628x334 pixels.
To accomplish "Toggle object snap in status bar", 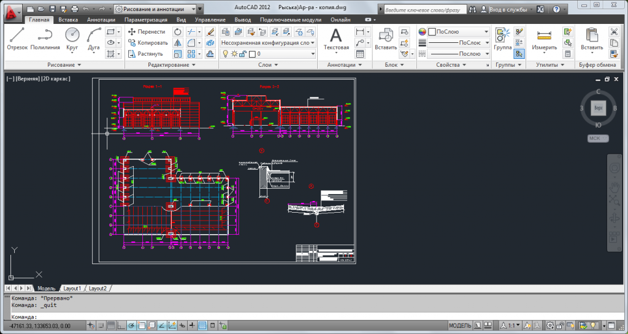I will 142,325.
